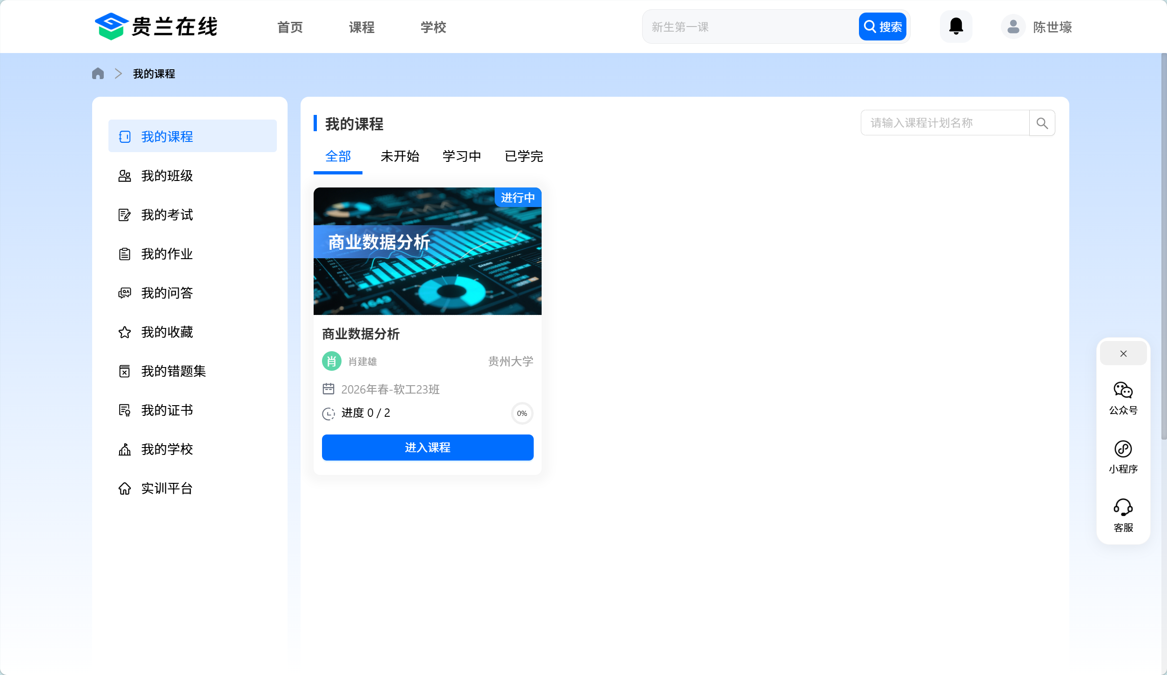Image resolution: width=1167 pixels, height=675 pixels.
Task: Click the 0% circular progress indicator
Action: [522, 413]
